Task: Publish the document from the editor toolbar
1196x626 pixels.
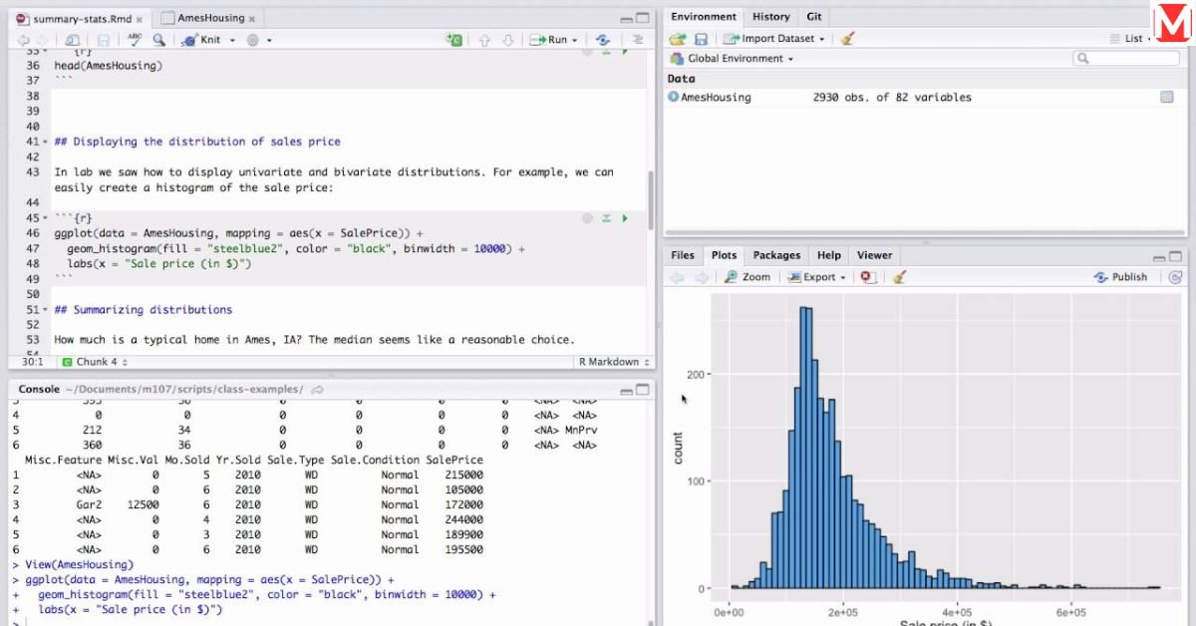Action: pyautogui.click(x=603, y=40)
